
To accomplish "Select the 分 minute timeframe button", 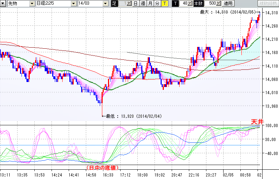I will pyautogui.click(x=157, y=3).
